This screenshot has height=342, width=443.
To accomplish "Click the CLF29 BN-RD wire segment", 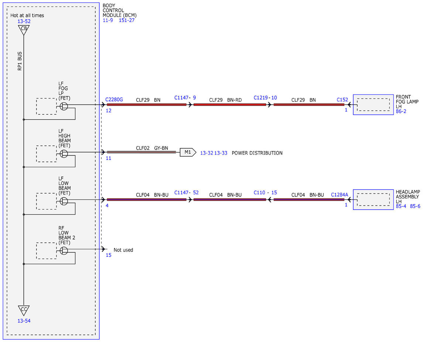I will [x=230, y=105].
